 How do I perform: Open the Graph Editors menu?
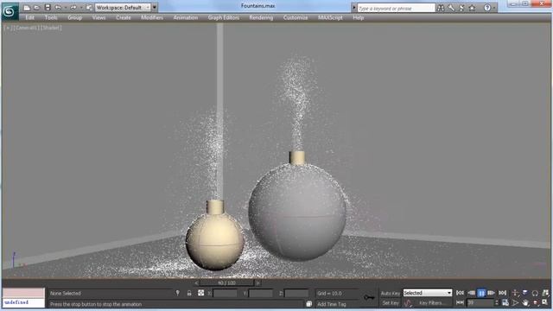(x=224, y=17)
